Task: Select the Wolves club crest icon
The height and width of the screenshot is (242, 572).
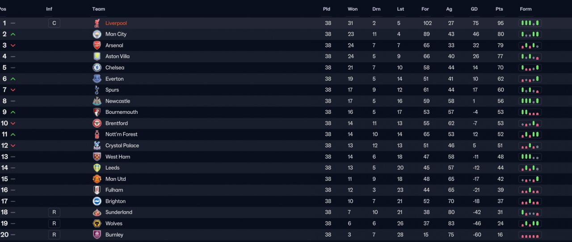Action: pos(97,224)
